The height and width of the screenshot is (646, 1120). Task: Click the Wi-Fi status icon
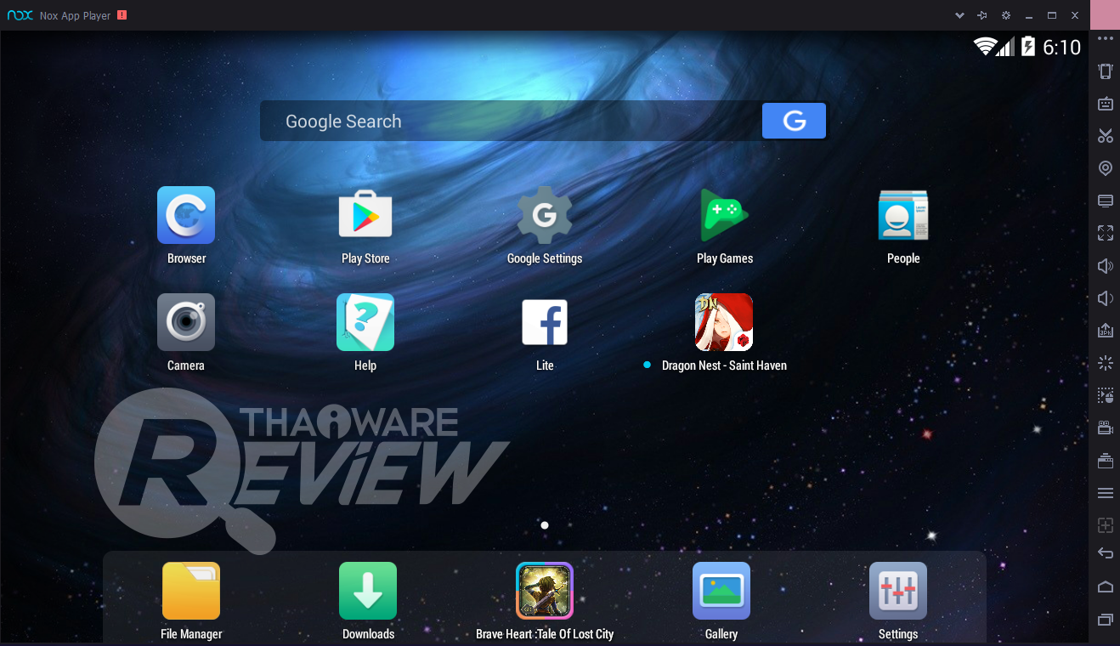[986, 47]
